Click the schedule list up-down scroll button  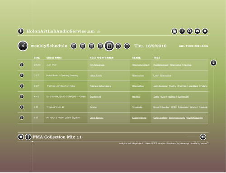click(x=213, y=63)
